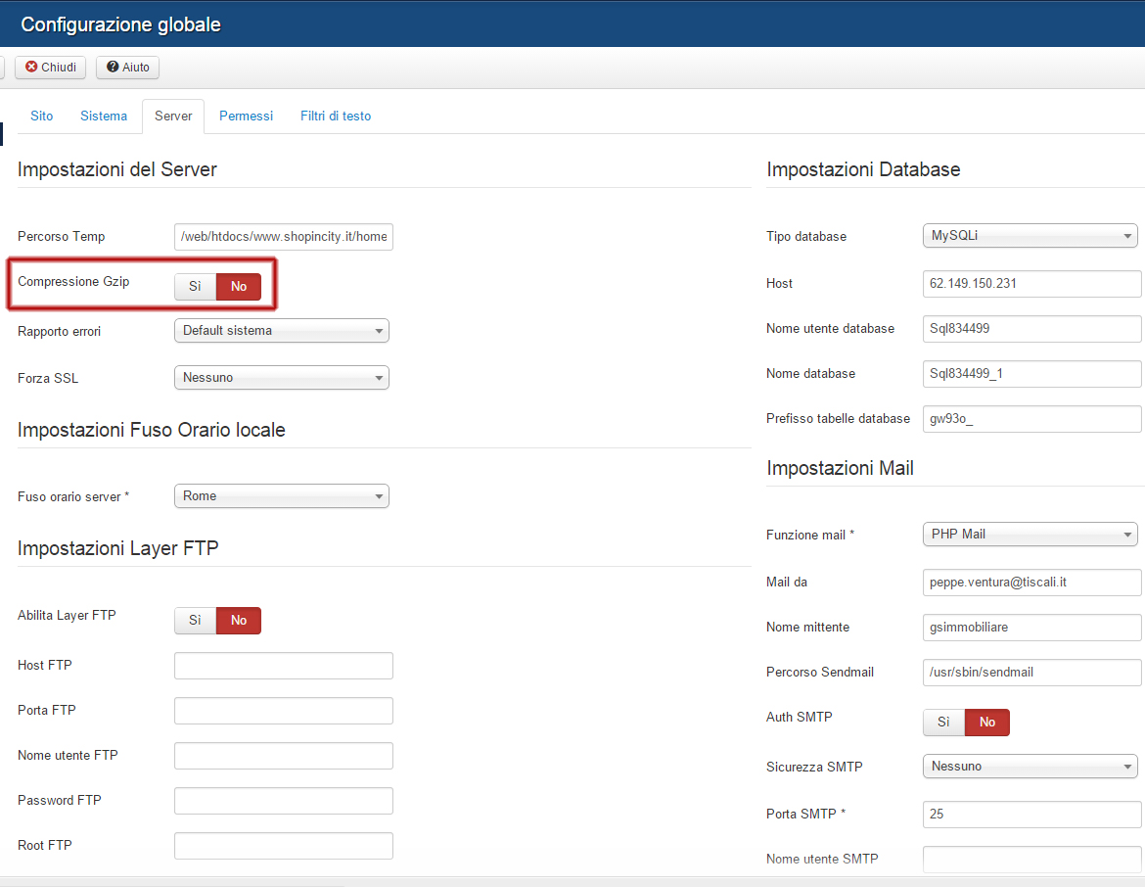This screenshot has height=887, width=1145.
Task: Open the Filtri di testo tab
Action: 336,116
